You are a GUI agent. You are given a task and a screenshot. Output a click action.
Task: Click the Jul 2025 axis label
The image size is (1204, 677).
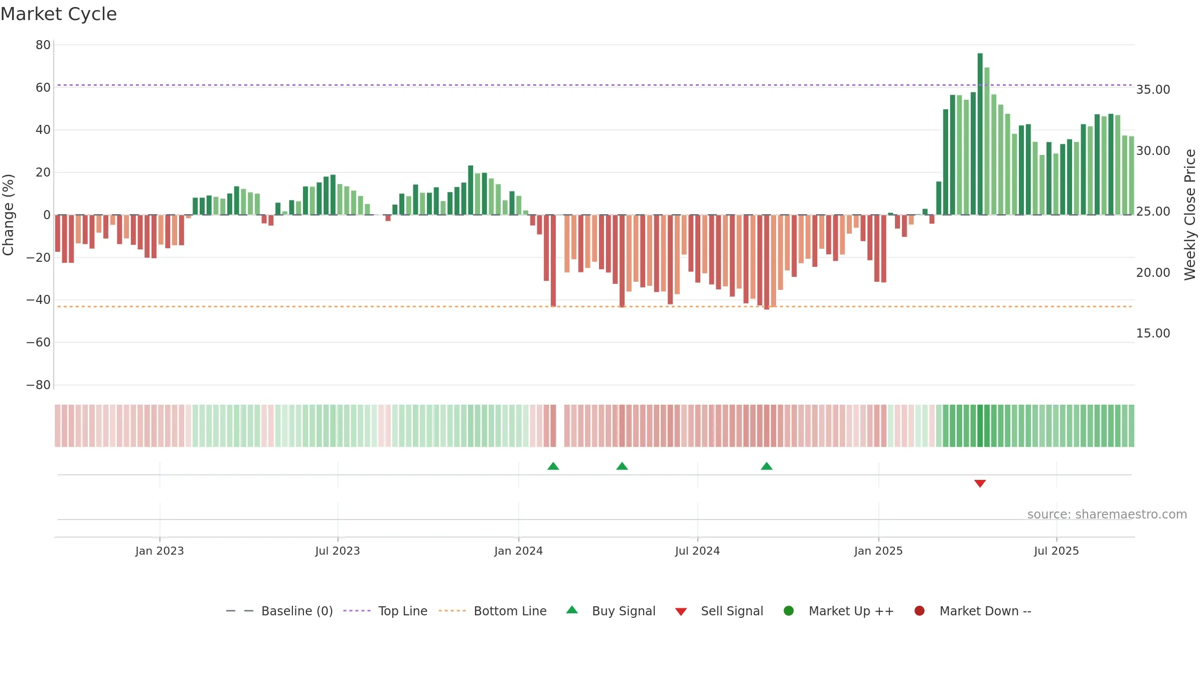pos(1057,551)
